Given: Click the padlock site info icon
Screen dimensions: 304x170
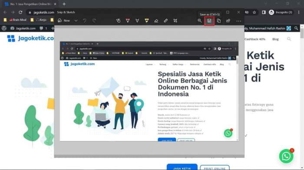Looking at the screenshot, I should click(x=30, y=13).
